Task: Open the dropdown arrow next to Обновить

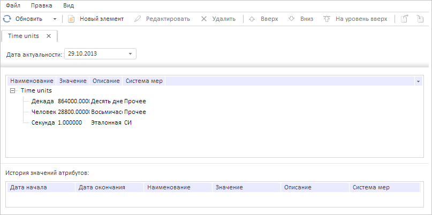Action: pyautogui.click(x=55, y=19)
